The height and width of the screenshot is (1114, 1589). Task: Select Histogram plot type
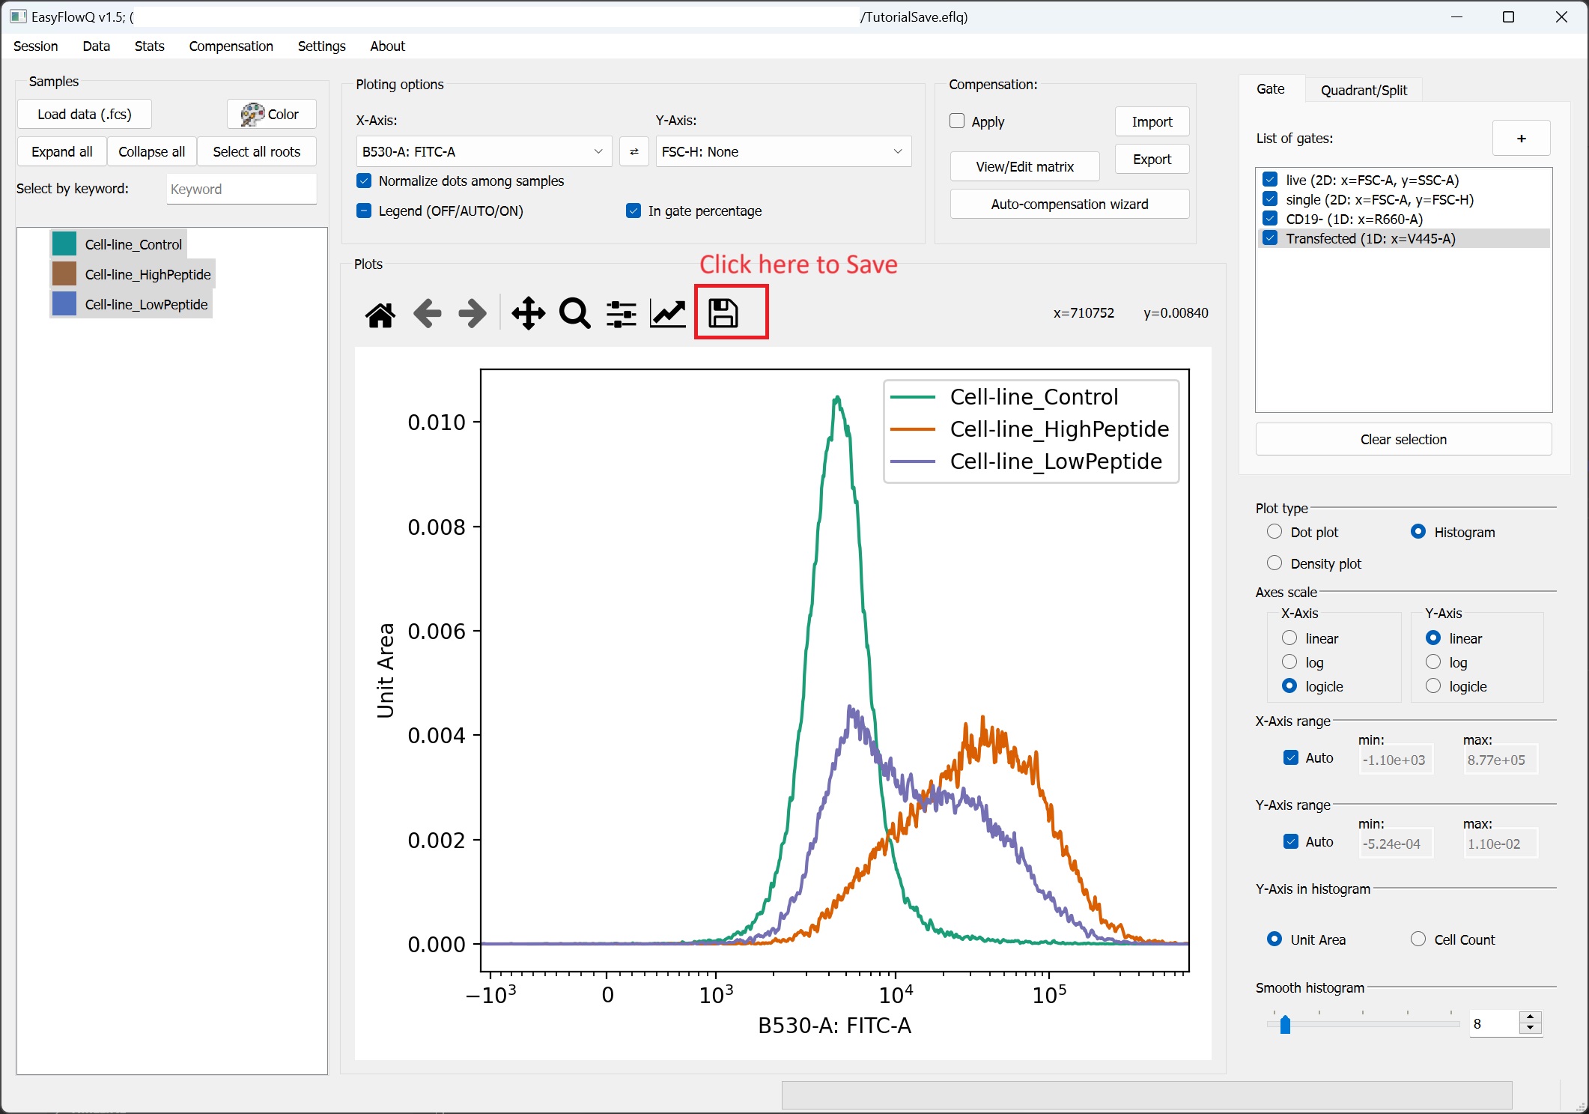(x=1418, y=532)
